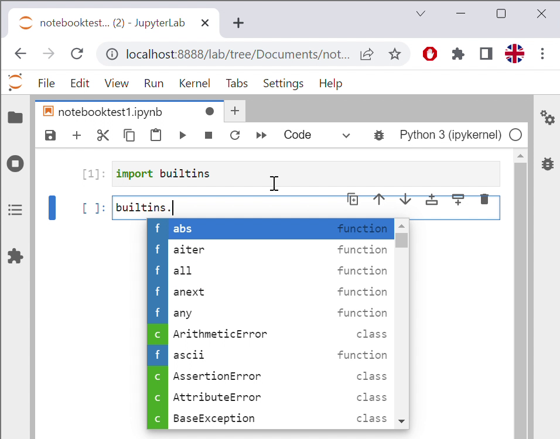Paste cells from clipboard icon
Image resolution: width=560 pixels, height=439 pixels.
pyautogui.click(x=156, y=135)
